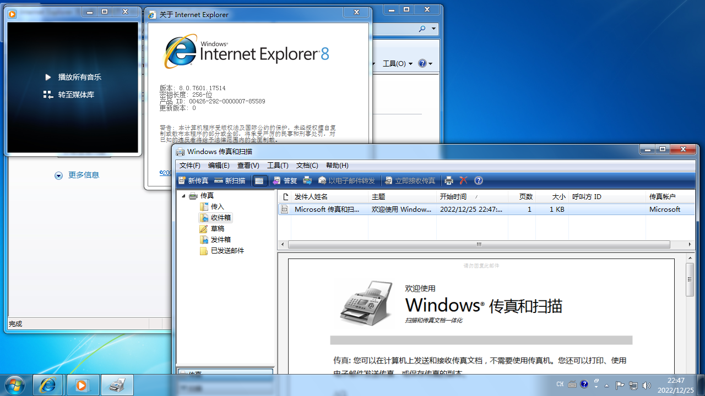This screenshot has height=396, width=705.
Task: Click the About Internet Explorer dialog title icon
Action: 153,15
